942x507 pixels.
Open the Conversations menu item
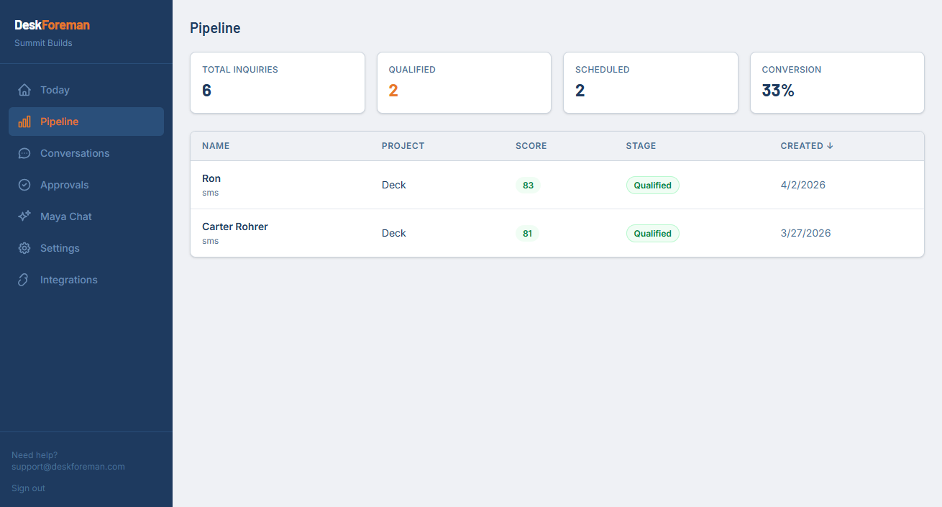75,153
